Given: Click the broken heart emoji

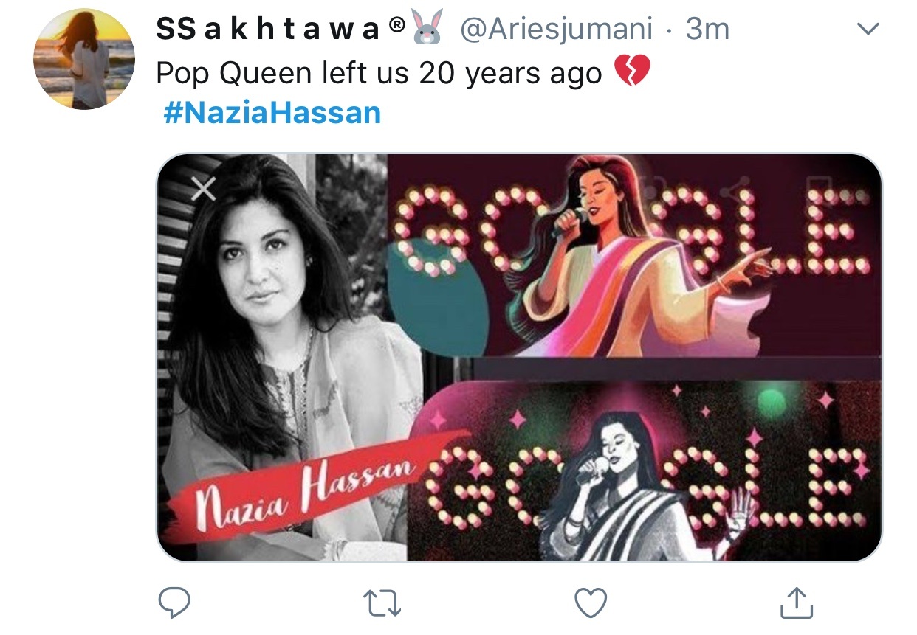Looking at the screenshot, I should click(x=632, y=73).
